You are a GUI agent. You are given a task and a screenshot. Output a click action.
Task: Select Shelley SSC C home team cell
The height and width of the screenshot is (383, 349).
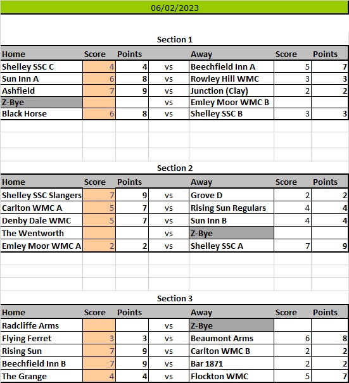(x=42, y=66)
